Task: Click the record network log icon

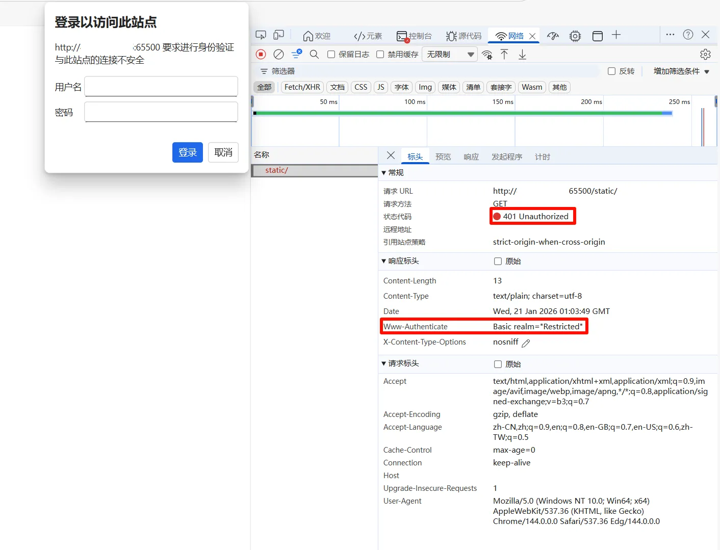Action: coord(261,54)
